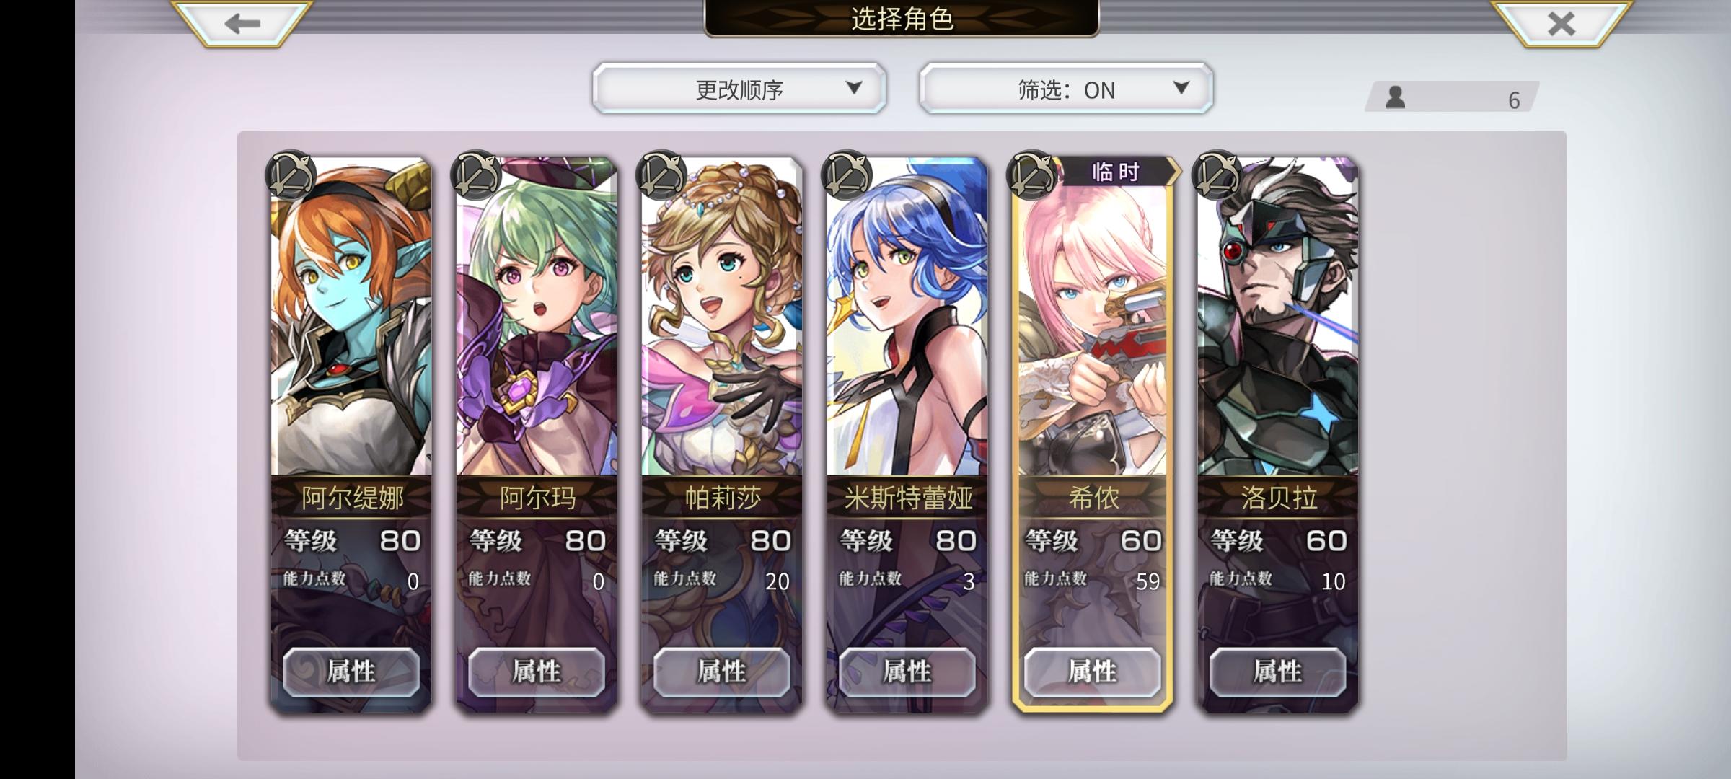Click the 临时 tag on 希依's card

pyautogui.click(x=1116, y=172)
